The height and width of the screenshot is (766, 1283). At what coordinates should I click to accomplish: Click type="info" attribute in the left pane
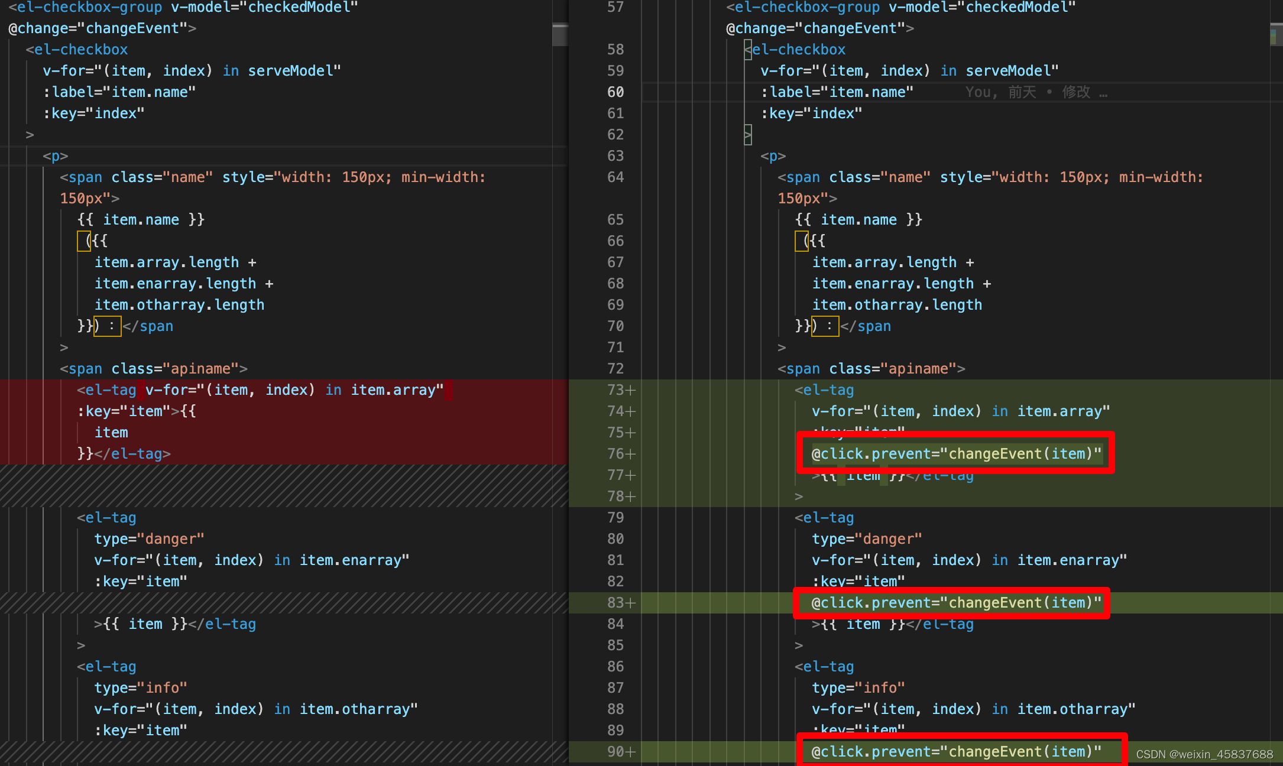[141, 688]
